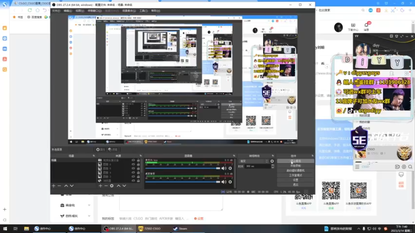The image size is (415, 233).
Task: Pop out the 转场特效 dock panel
Action: [x=273, y=156]
